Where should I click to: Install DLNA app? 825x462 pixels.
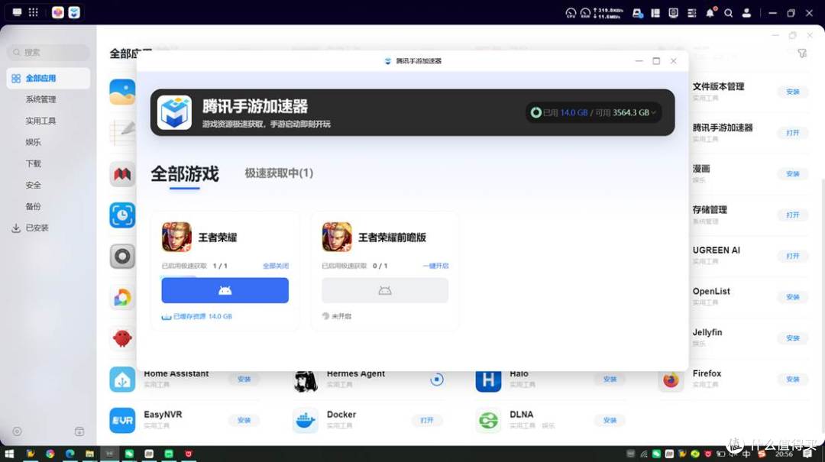610,420
